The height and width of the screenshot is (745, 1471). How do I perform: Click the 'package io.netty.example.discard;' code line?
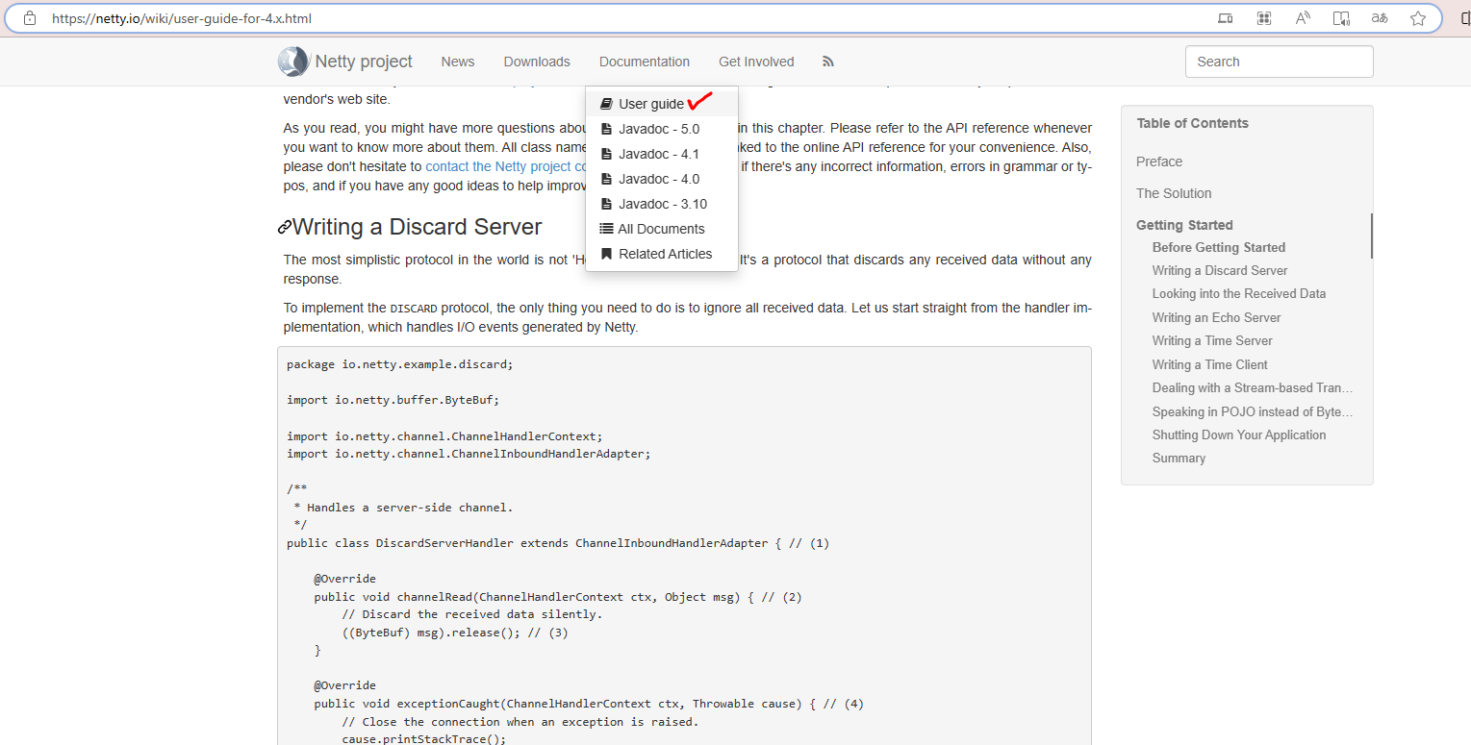click(x=399, y=365)
